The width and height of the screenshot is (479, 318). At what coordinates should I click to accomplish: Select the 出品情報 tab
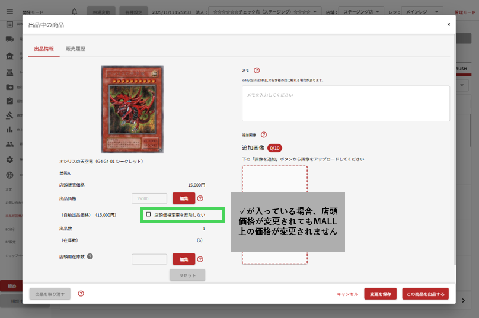pyautogui.click(x=44, y=49)
